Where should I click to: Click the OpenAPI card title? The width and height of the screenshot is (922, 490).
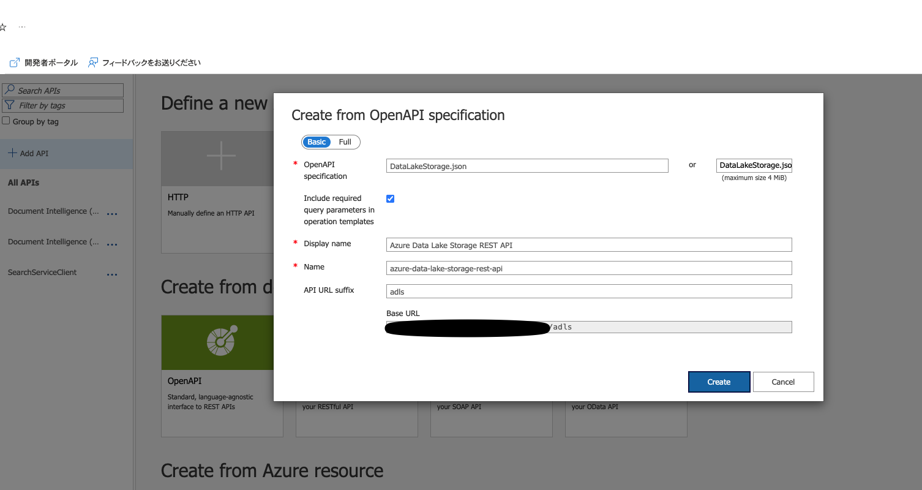coord(184,381)
